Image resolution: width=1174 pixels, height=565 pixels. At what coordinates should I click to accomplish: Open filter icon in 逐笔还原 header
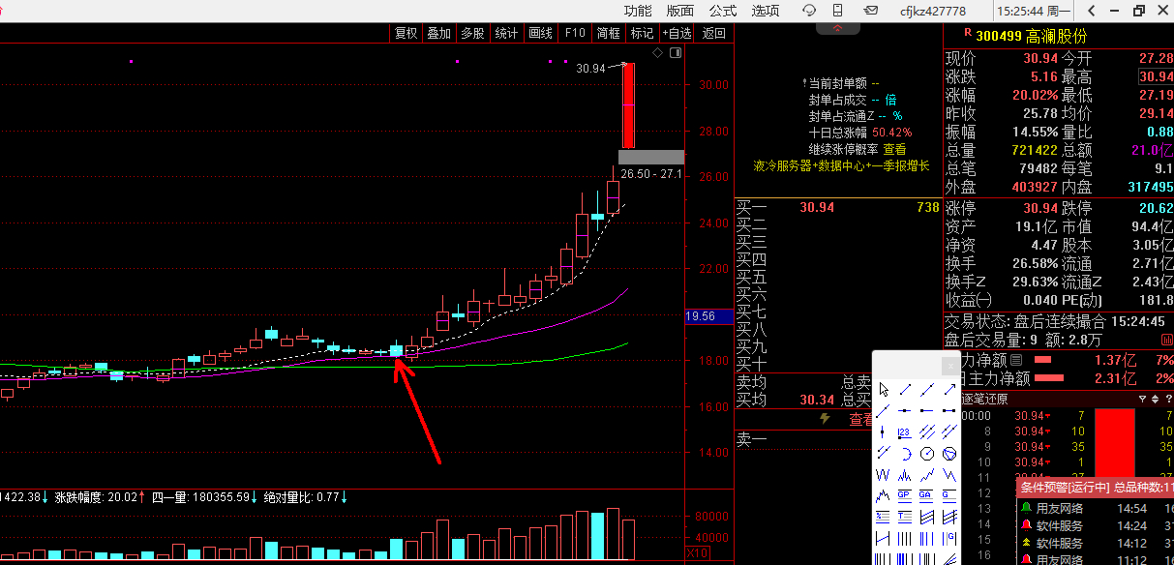(1142, 399)
